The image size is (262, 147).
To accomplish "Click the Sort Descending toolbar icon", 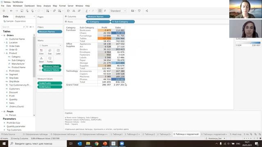I will click(x=79, y=11).
